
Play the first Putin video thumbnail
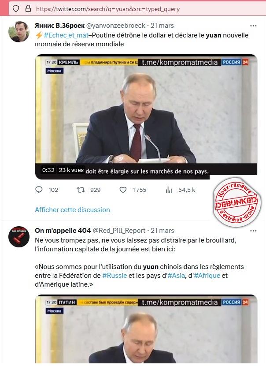pos(146,117)
